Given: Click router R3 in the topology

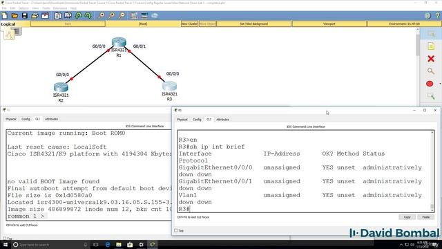Looking at the screenshot, I should point(169,86).
